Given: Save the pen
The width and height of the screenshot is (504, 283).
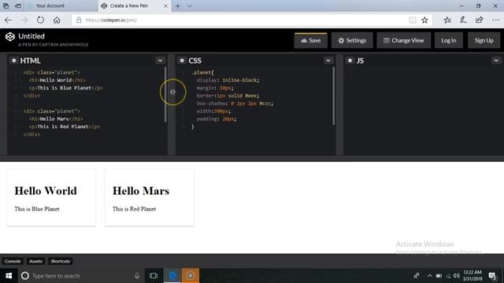Looking at the screenshot, I should click(x=311, y=40).
